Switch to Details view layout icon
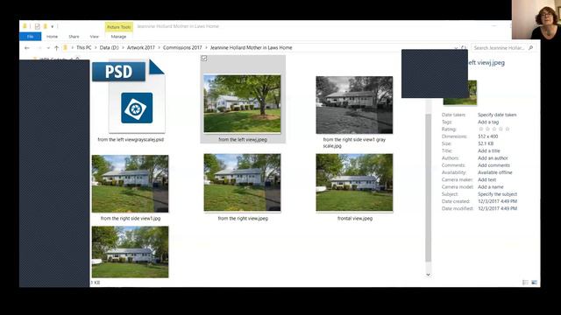Screen dimensions: 561x315 click(525, 283)
